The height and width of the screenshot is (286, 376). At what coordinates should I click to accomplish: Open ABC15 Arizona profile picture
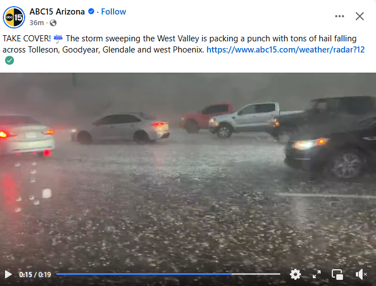coord(14,17)
